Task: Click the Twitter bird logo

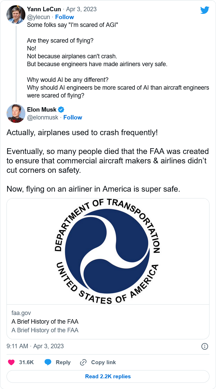Action: (205, 10)
